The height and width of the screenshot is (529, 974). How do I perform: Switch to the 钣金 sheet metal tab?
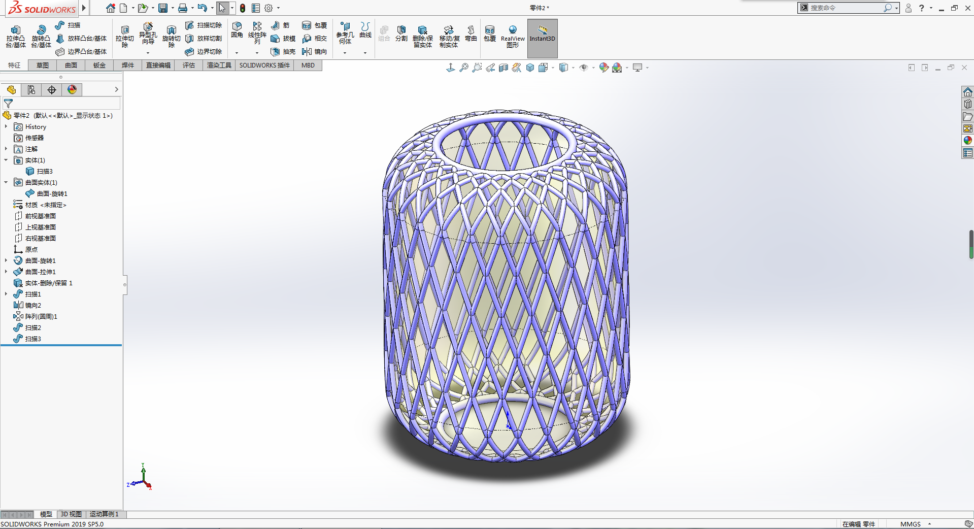(x=99, y=65)
